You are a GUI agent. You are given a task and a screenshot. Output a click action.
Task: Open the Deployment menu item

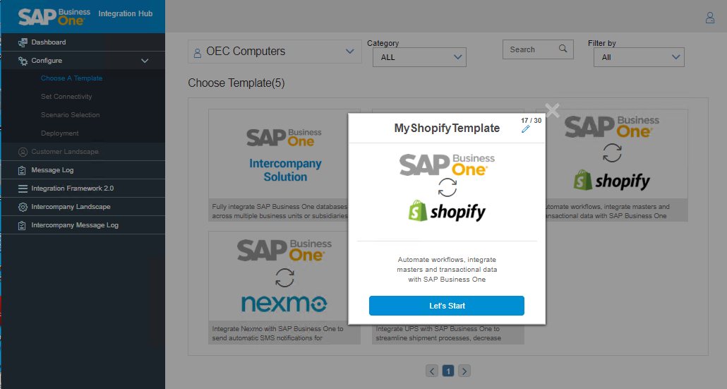tap(60, 133)
